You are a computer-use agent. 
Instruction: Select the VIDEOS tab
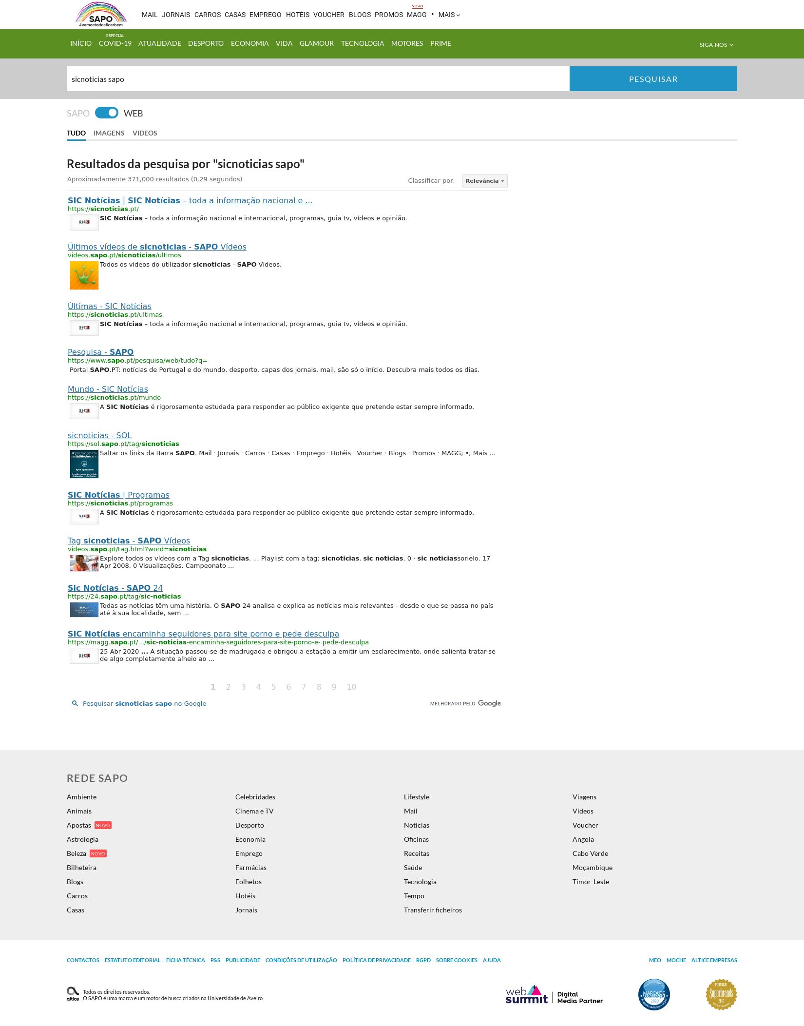145,133
